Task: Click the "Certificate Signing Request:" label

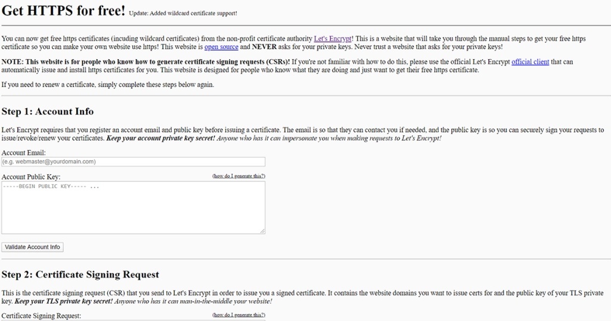Action: (41, 315)
